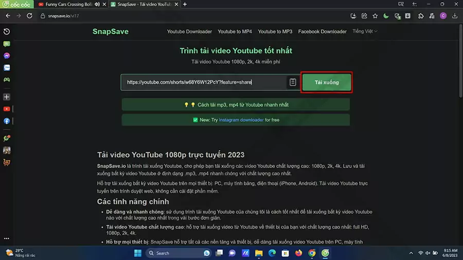This screenshot has width=463, height=260.
Task: Click the page vertical scrollbar
Action: pos(461,61)
